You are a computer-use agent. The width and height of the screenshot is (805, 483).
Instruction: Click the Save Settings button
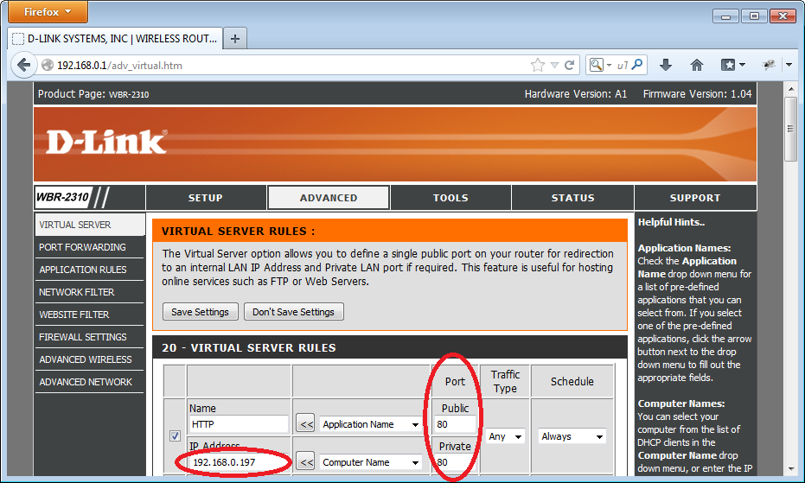pyautogui.click(x=201, y=312)
